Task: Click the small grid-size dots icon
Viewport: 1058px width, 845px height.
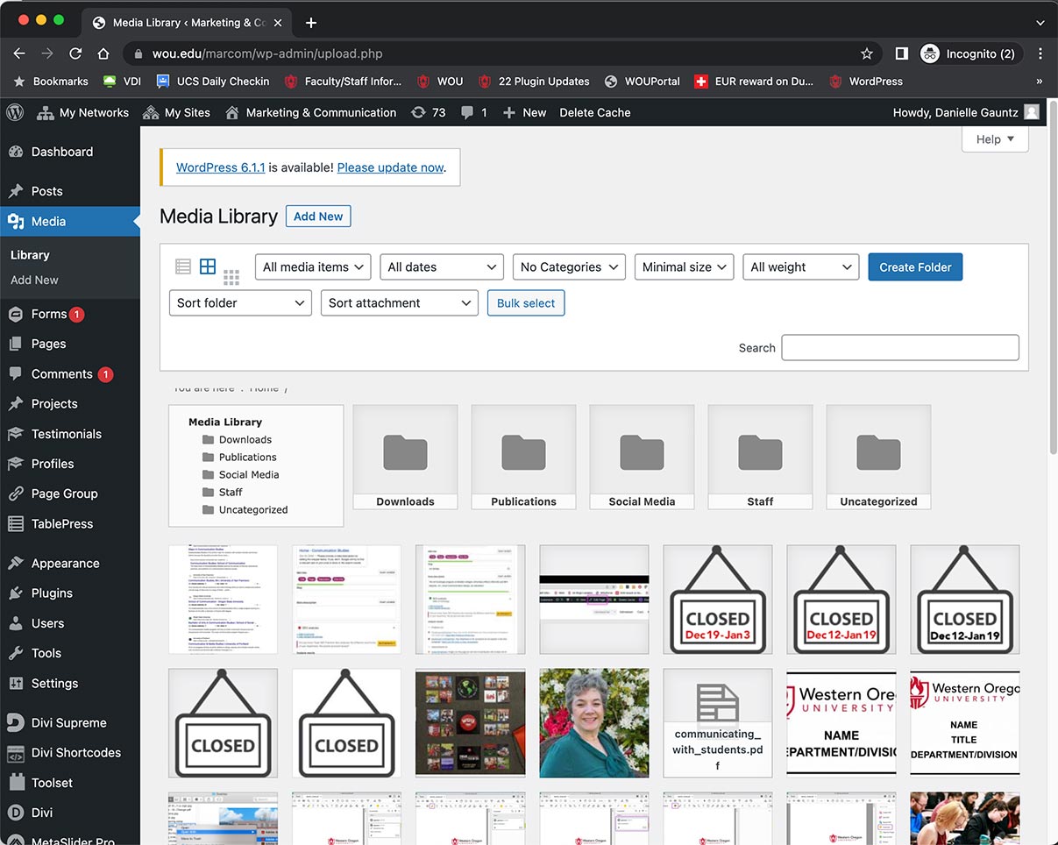Action: pos(231,277)
